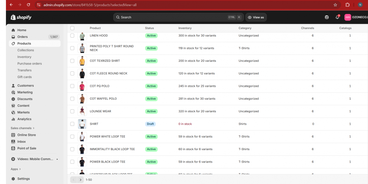The width and height of the screenshot is (368, 184).
Task: Open browser extensions puzzle icon
Action: tap(347, 5)
